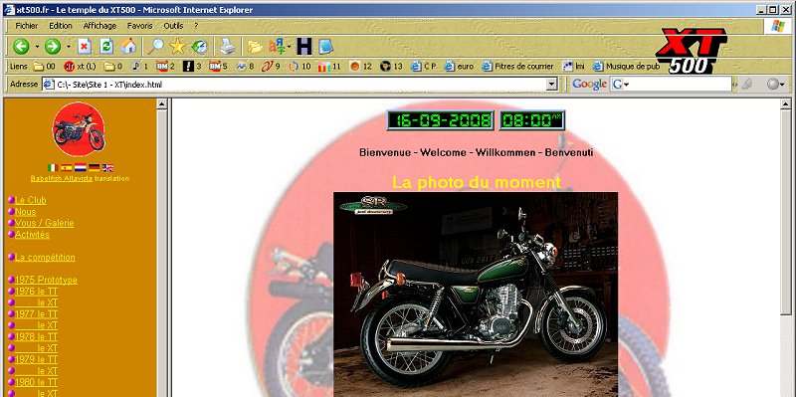Image resolution: width=796 pixels, height=397 pixels.
Task: Open the Fichier menu
Action: [x=27, y=26]
